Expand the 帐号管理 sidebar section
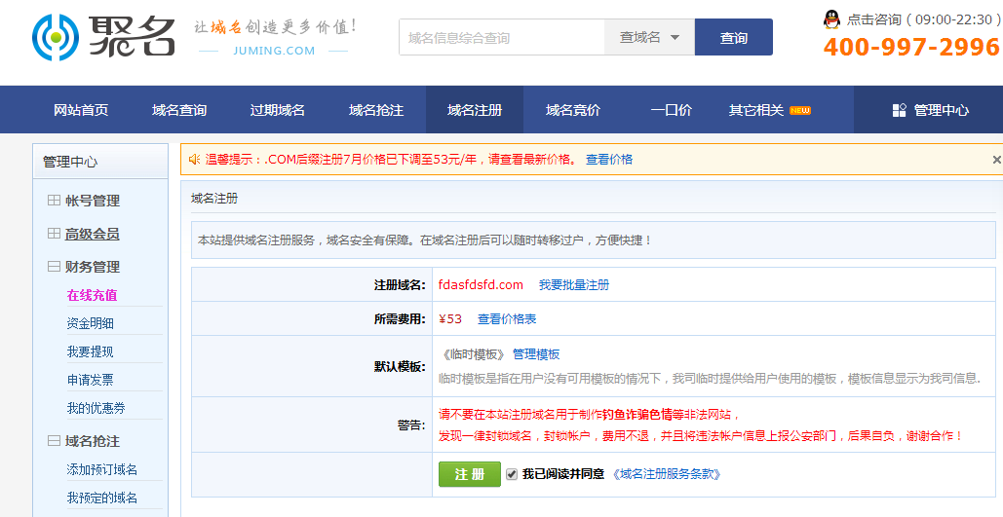Viewport: 1003px width, 517px height. [x=54, y=201]
